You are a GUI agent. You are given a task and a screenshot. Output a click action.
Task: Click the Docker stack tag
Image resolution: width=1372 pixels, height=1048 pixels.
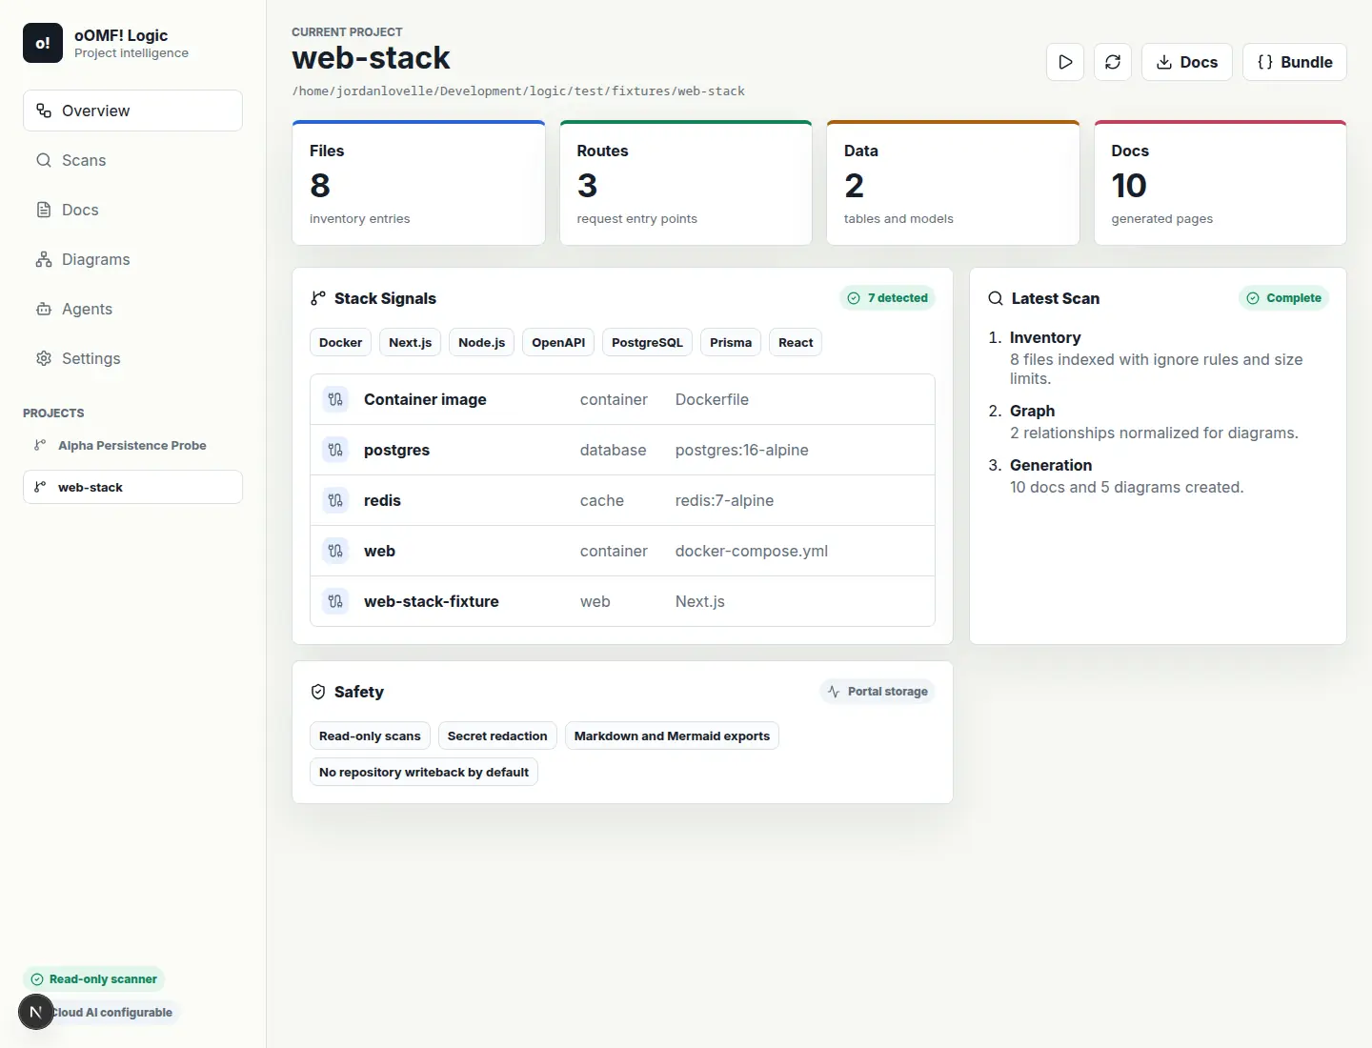340,342
